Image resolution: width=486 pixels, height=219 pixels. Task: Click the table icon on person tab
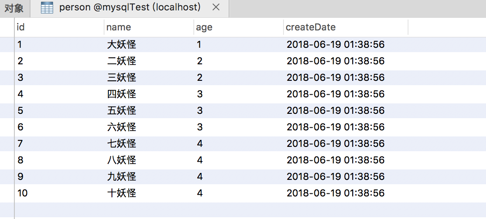46,8
